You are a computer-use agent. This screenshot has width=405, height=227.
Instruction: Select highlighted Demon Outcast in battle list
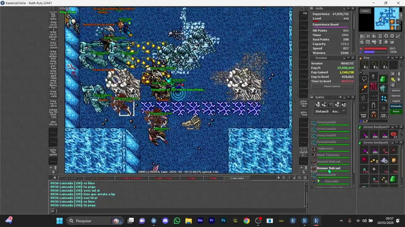[x=331, y=169]
